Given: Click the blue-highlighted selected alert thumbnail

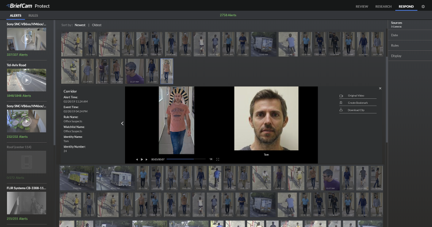Looking at the screenshot, I should coord(167,71).
